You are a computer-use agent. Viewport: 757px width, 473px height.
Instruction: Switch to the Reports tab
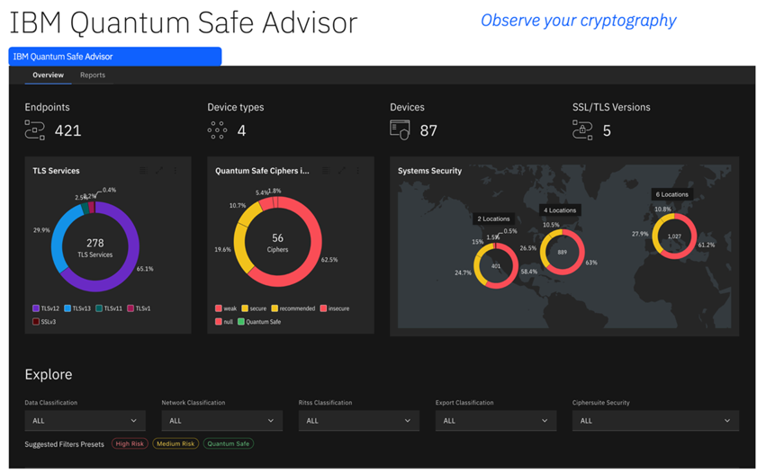pyautogui.click(x=93, y=76)
